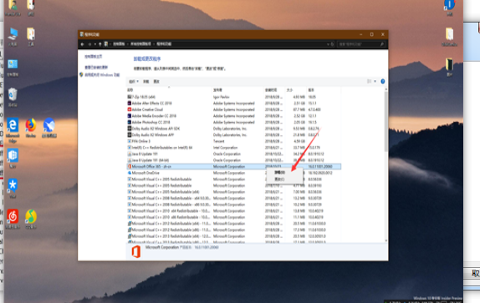480x303 pixels.
Task: Select the 7-Zip 18.05 (x64) row
Action: 234,97
